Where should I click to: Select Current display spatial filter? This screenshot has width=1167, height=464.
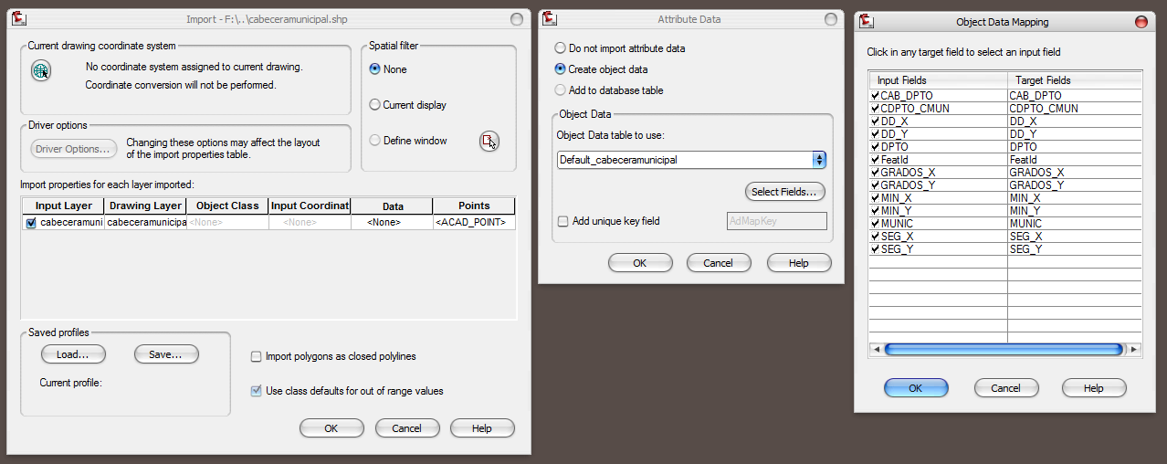point(374,105)
